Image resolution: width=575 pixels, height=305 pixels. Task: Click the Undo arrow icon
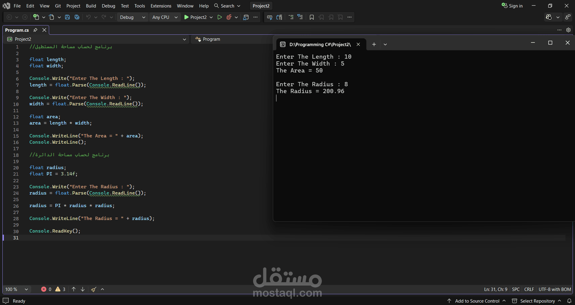coord(88,17)
